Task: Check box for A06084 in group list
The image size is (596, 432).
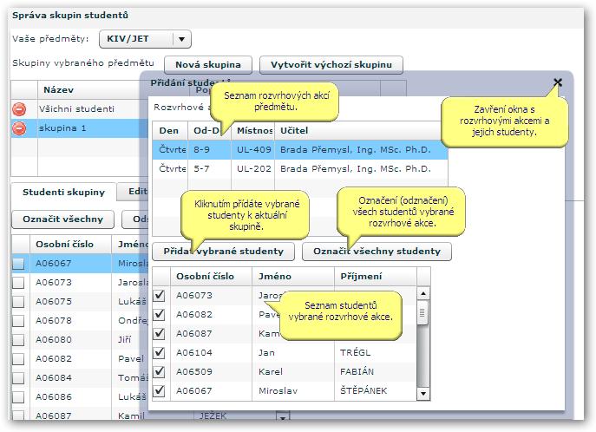Action: (18, 377)
